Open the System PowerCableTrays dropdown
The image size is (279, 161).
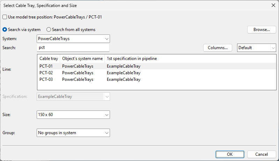click(x=73, y=39)
